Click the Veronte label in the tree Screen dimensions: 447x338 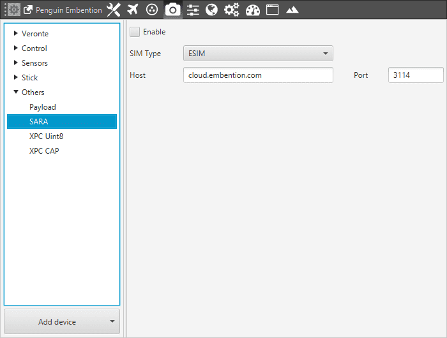point(35,34)
